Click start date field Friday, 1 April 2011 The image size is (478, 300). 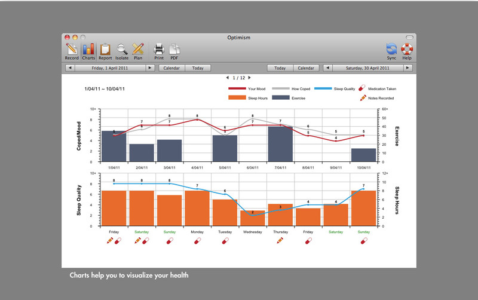(x=110, y=68)
